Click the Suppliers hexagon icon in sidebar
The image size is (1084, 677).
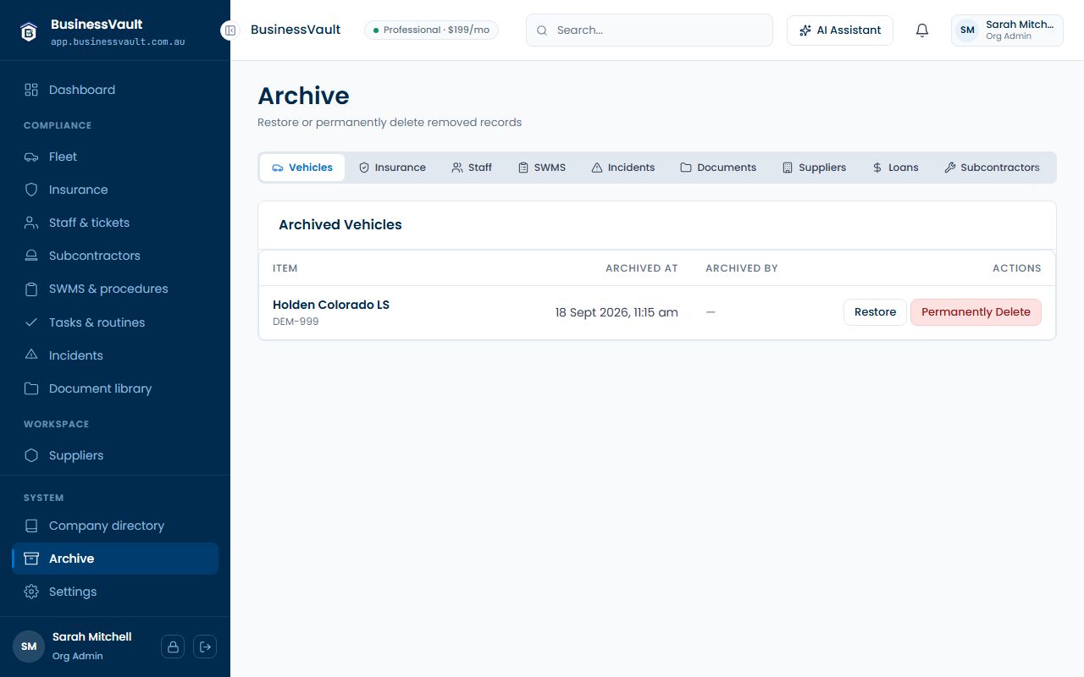coord(31,455)
